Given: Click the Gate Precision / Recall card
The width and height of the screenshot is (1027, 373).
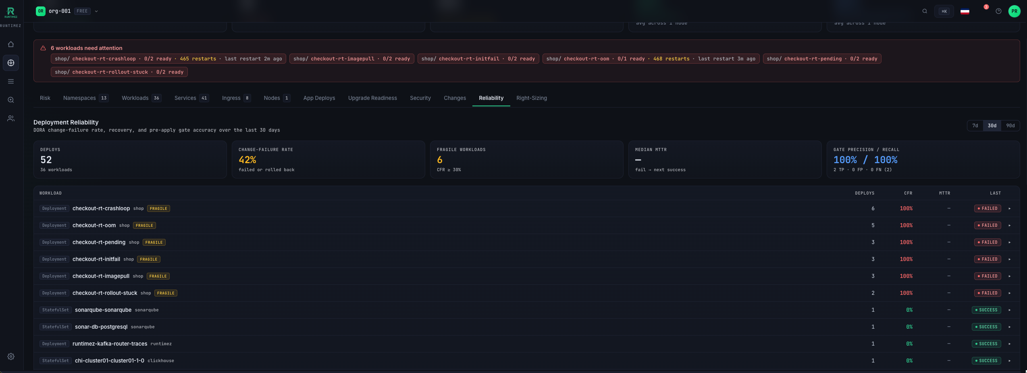Looking at the screenshot, I should 923,160.
